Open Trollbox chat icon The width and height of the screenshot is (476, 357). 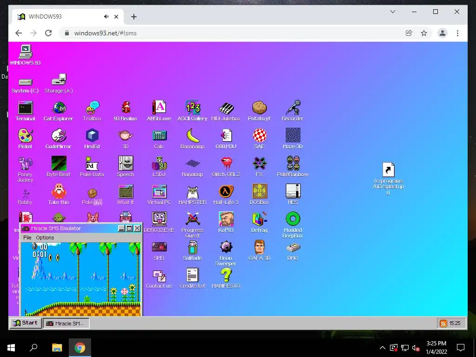92,111
